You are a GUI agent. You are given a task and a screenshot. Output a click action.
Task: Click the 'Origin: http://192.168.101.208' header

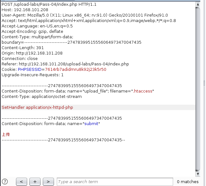pyautogui.click(x=32, y=53)
